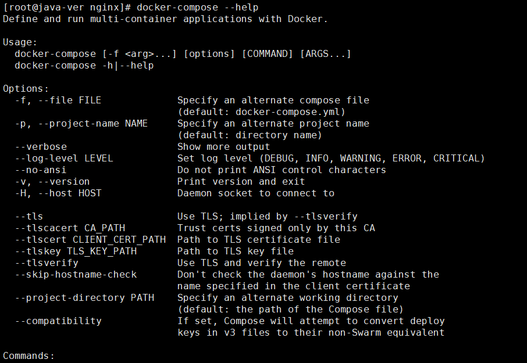Click the "--log-level LEVEL" option

point(63,158)
